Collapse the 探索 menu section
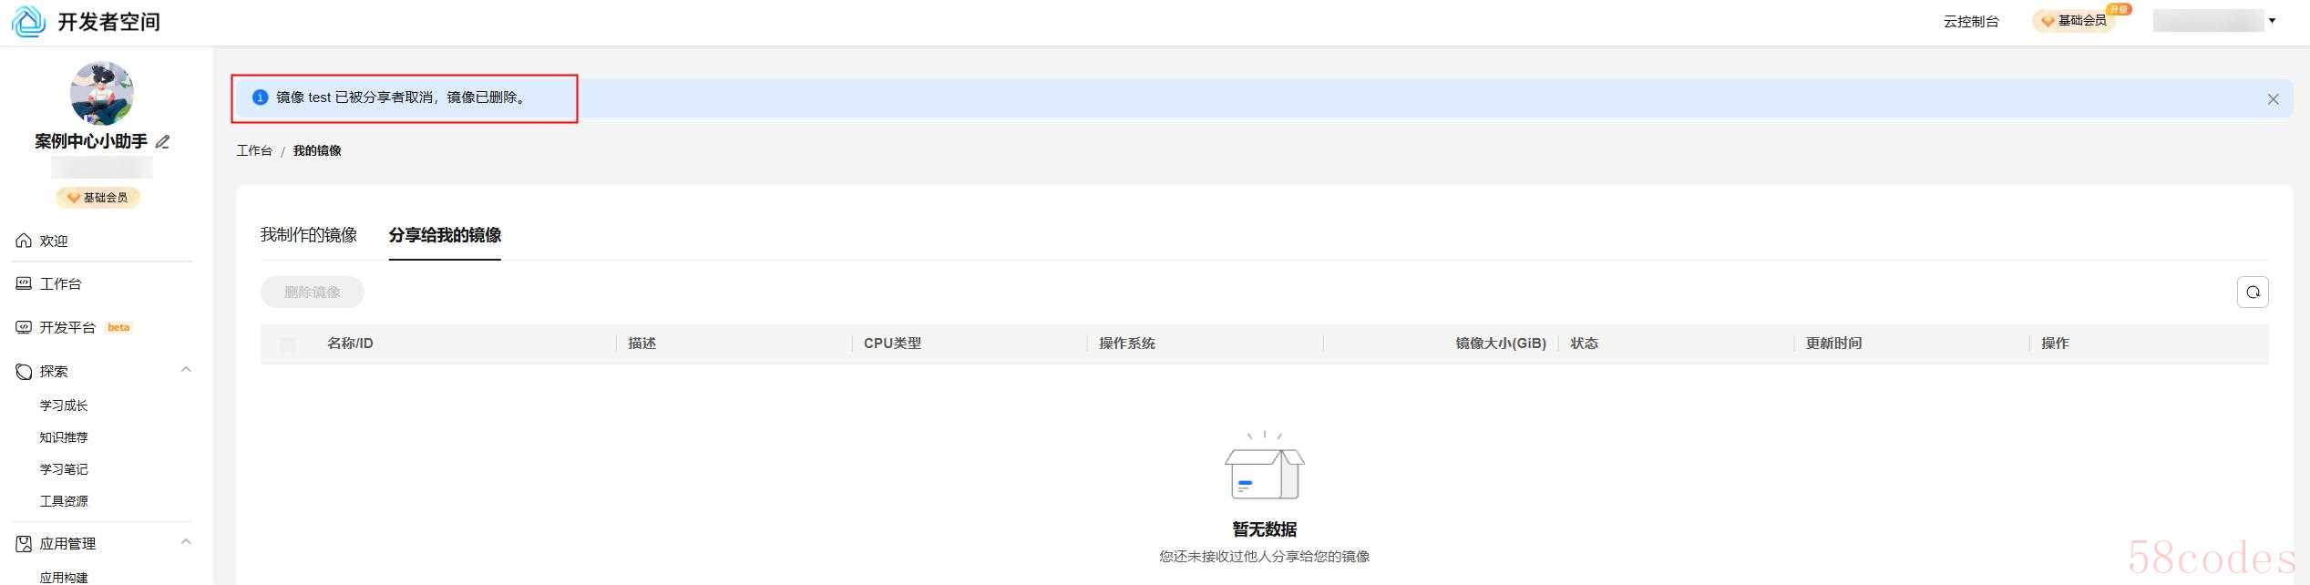 pos(186,370)
